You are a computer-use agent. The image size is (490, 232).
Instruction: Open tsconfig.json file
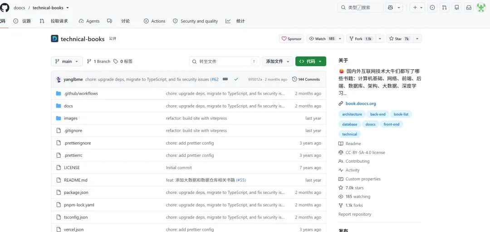coord(76,217)
